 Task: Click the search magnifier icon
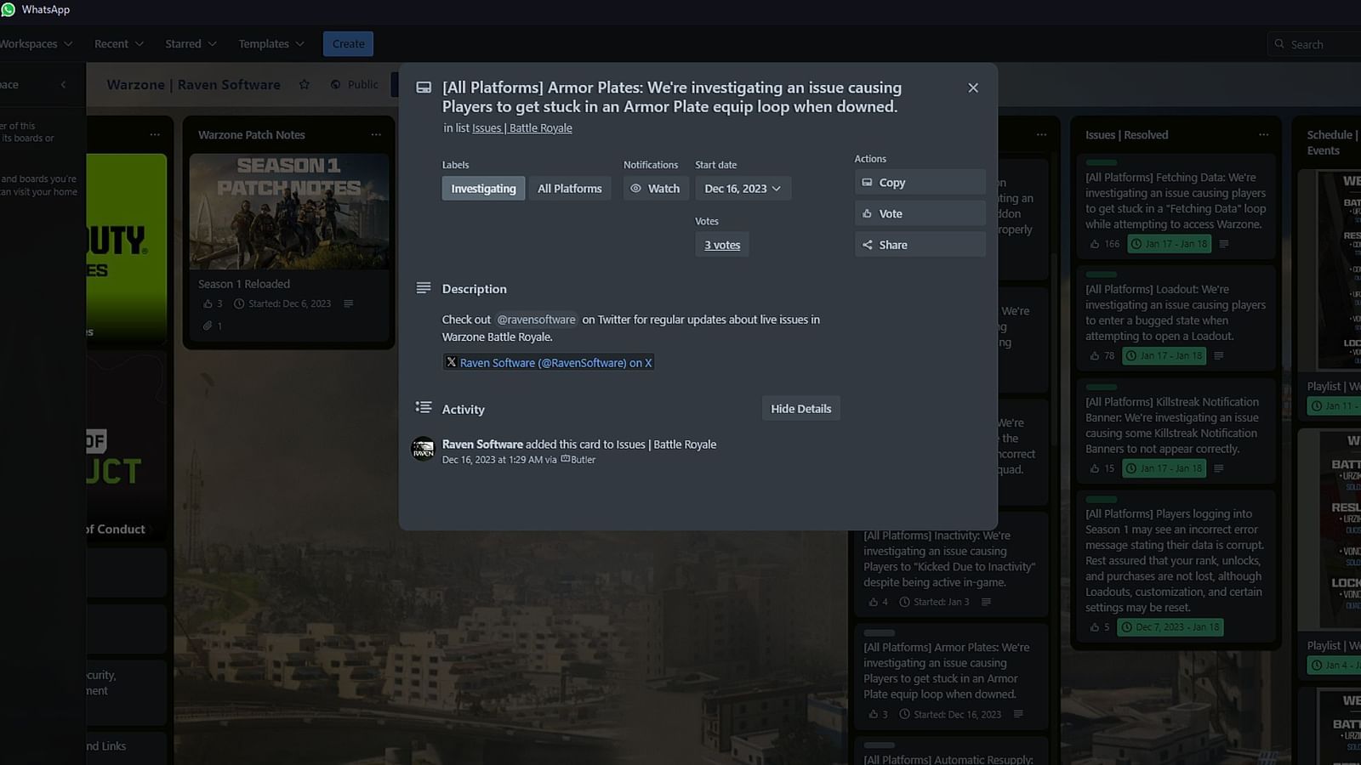pyautogui.click(x=1278, y=43)
